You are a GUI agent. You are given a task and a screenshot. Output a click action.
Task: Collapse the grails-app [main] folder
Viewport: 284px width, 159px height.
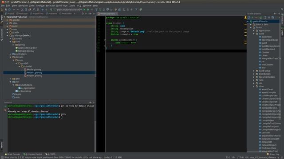click(x=8, y=35)
